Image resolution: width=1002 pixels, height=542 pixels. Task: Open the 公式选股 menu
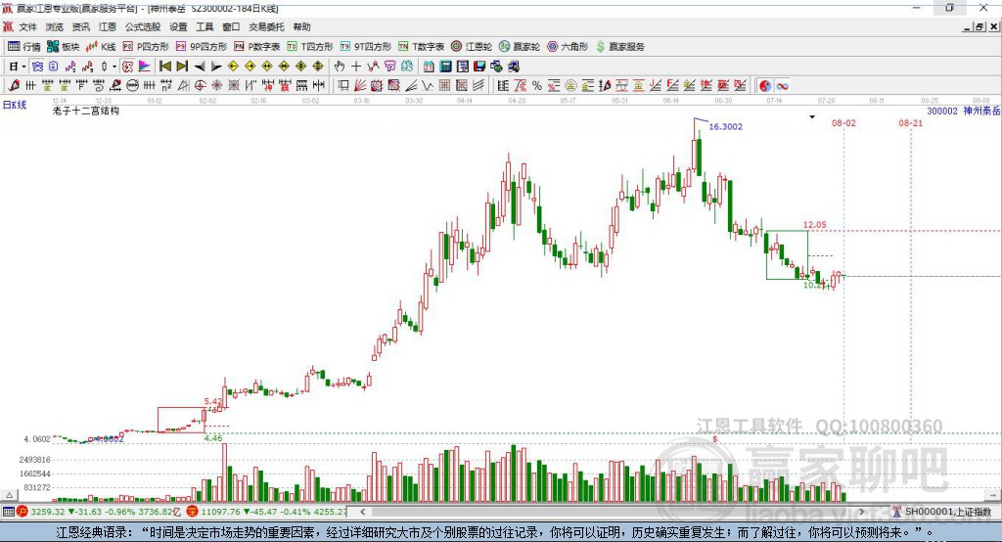[x=143, y=26]
